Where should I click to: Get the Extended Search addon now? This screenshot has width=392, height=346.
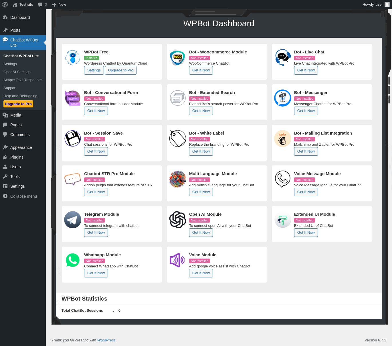(201, 111)
